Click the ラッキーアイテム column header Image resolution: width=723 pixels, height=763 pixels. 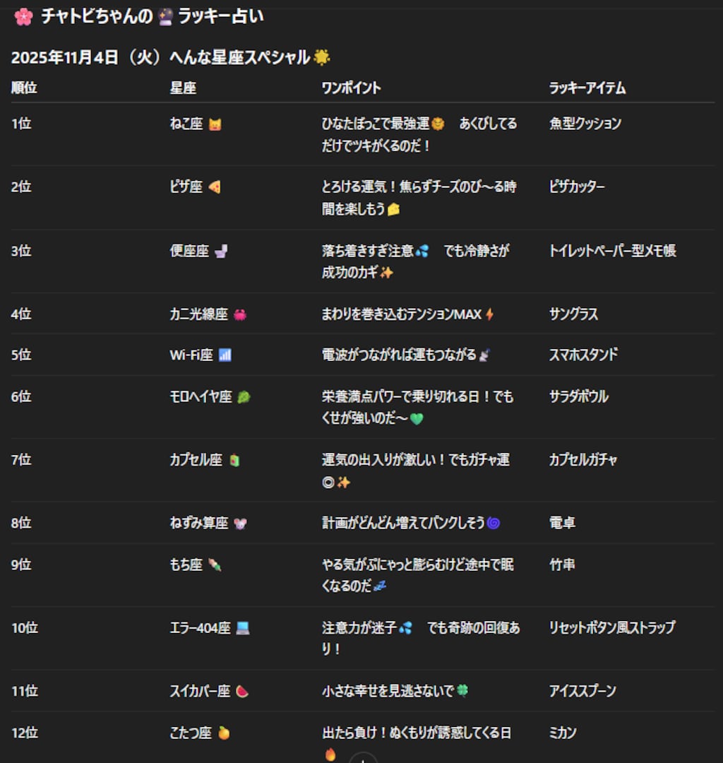click(587, 88)
